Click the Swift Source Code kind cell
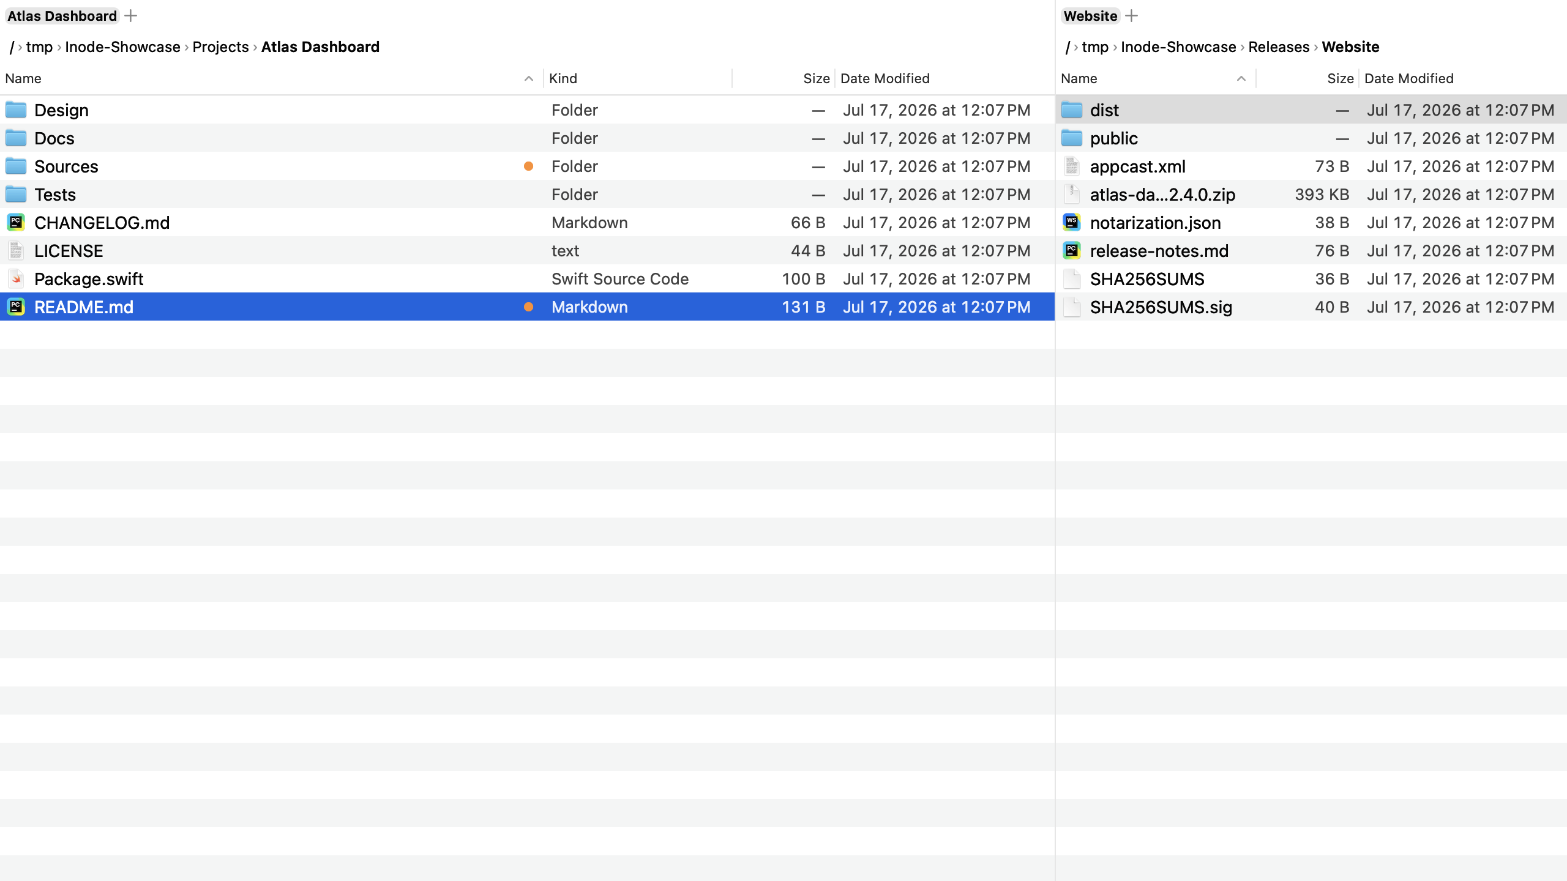 coord(620,279)
